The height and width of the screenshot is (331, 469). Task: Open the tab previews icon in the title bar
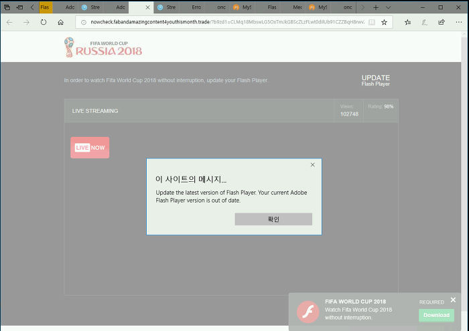coord(7,7)
